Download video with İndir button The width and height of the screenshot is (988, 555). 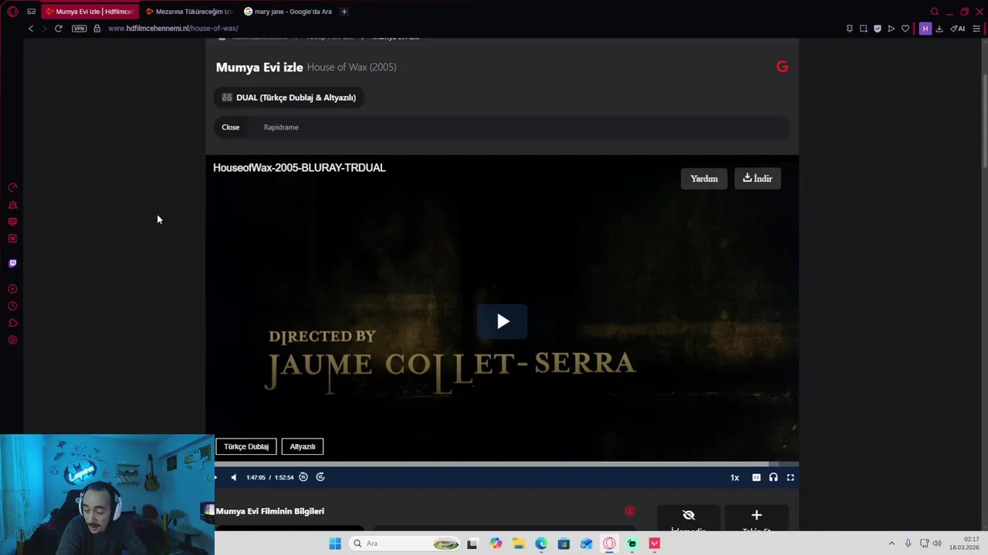[758, 179]
